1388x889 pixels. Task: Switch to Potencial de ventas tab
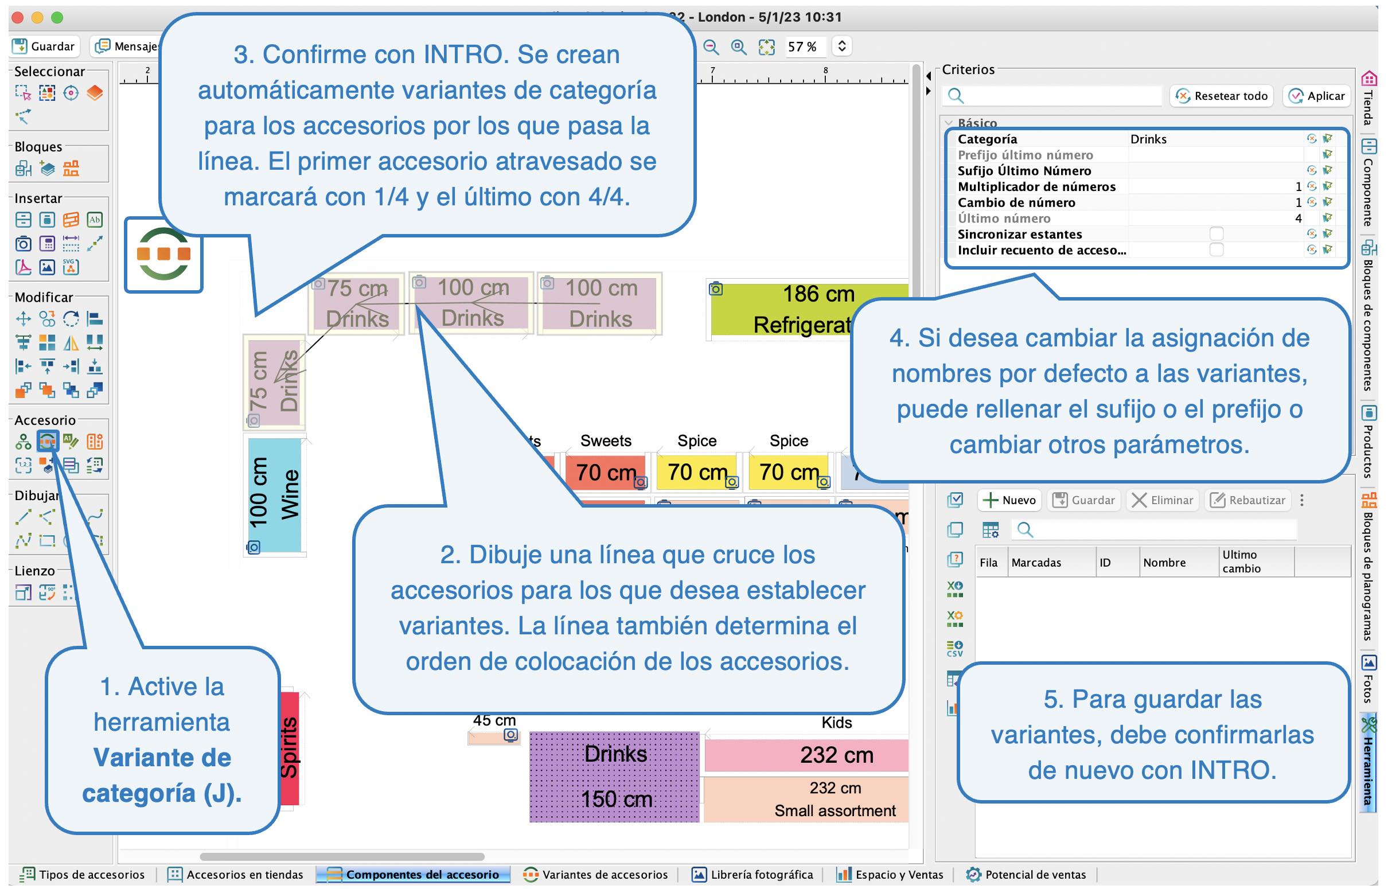point(1027,875)
